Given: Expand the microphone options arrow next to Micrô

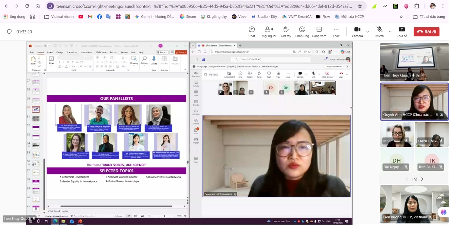Looking at the screenshot, I should (390, 32).
